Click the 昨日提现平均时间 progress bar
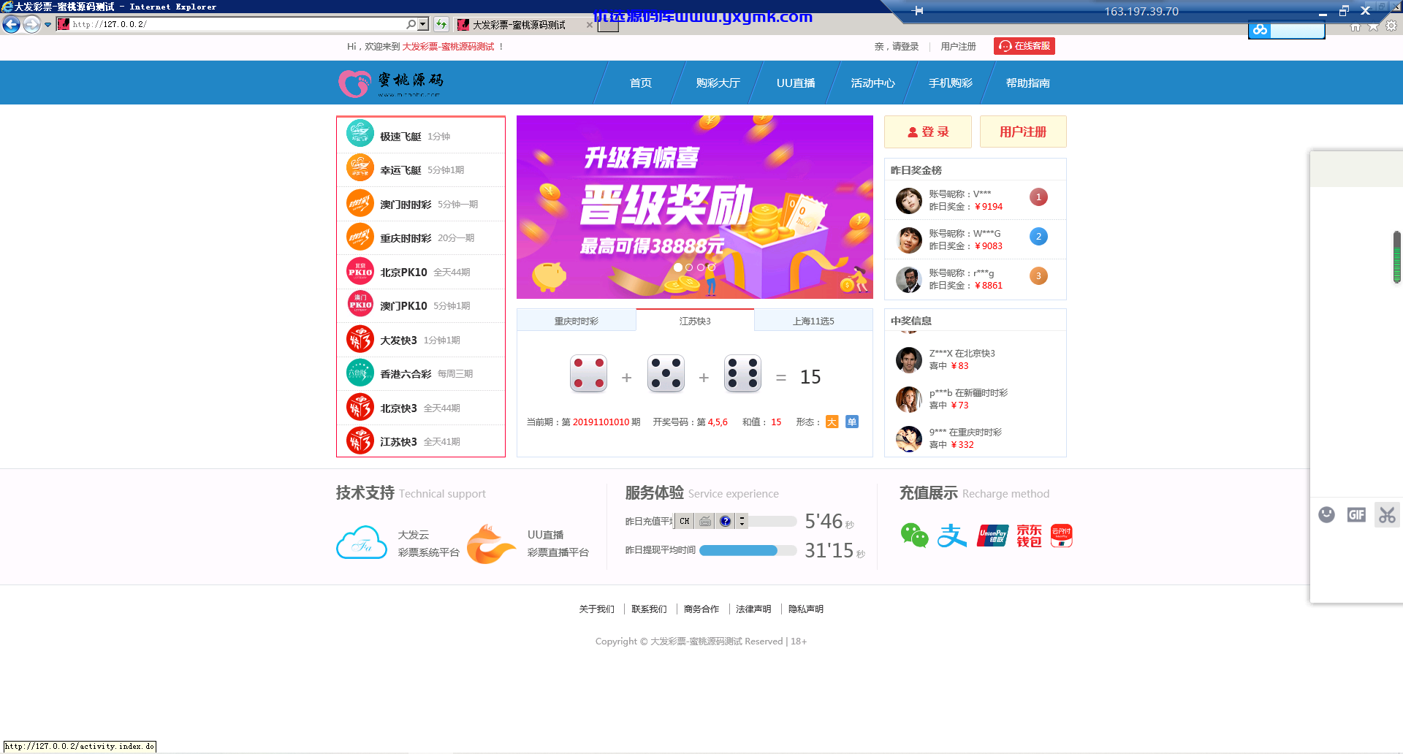 click(x=748, y=550)
